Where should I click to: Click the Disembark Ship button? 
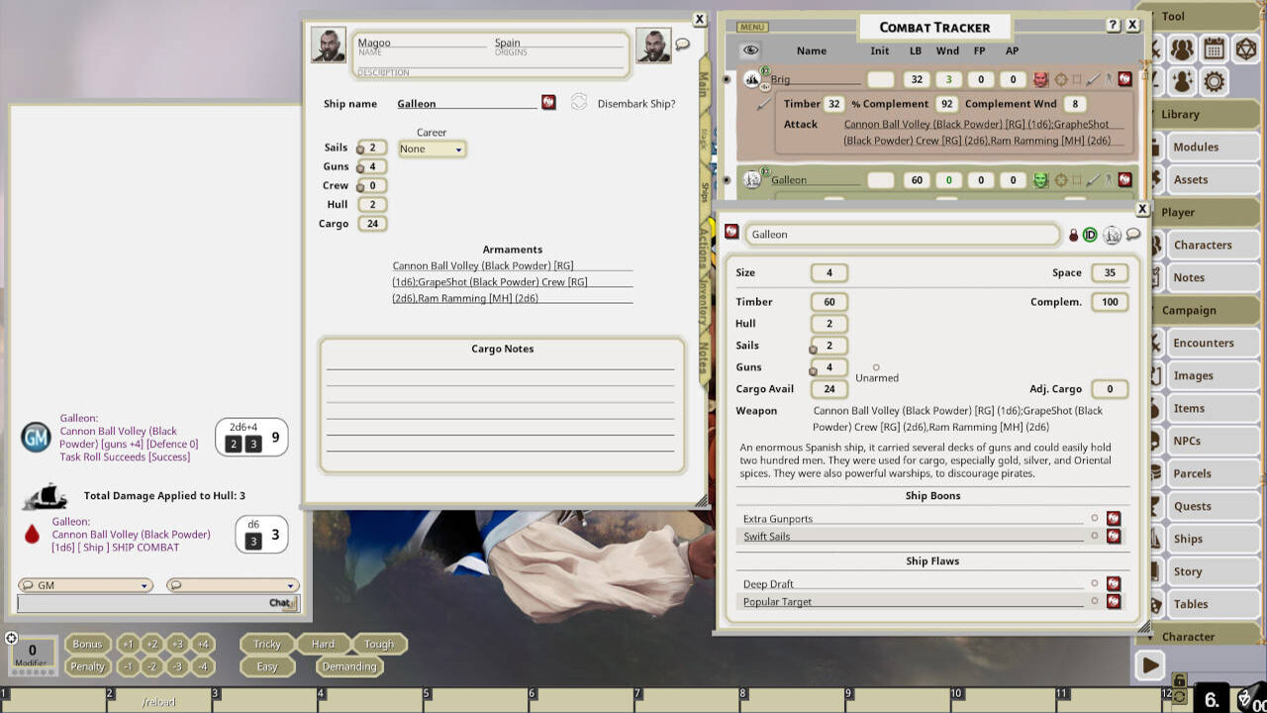[x=579, y=101]
